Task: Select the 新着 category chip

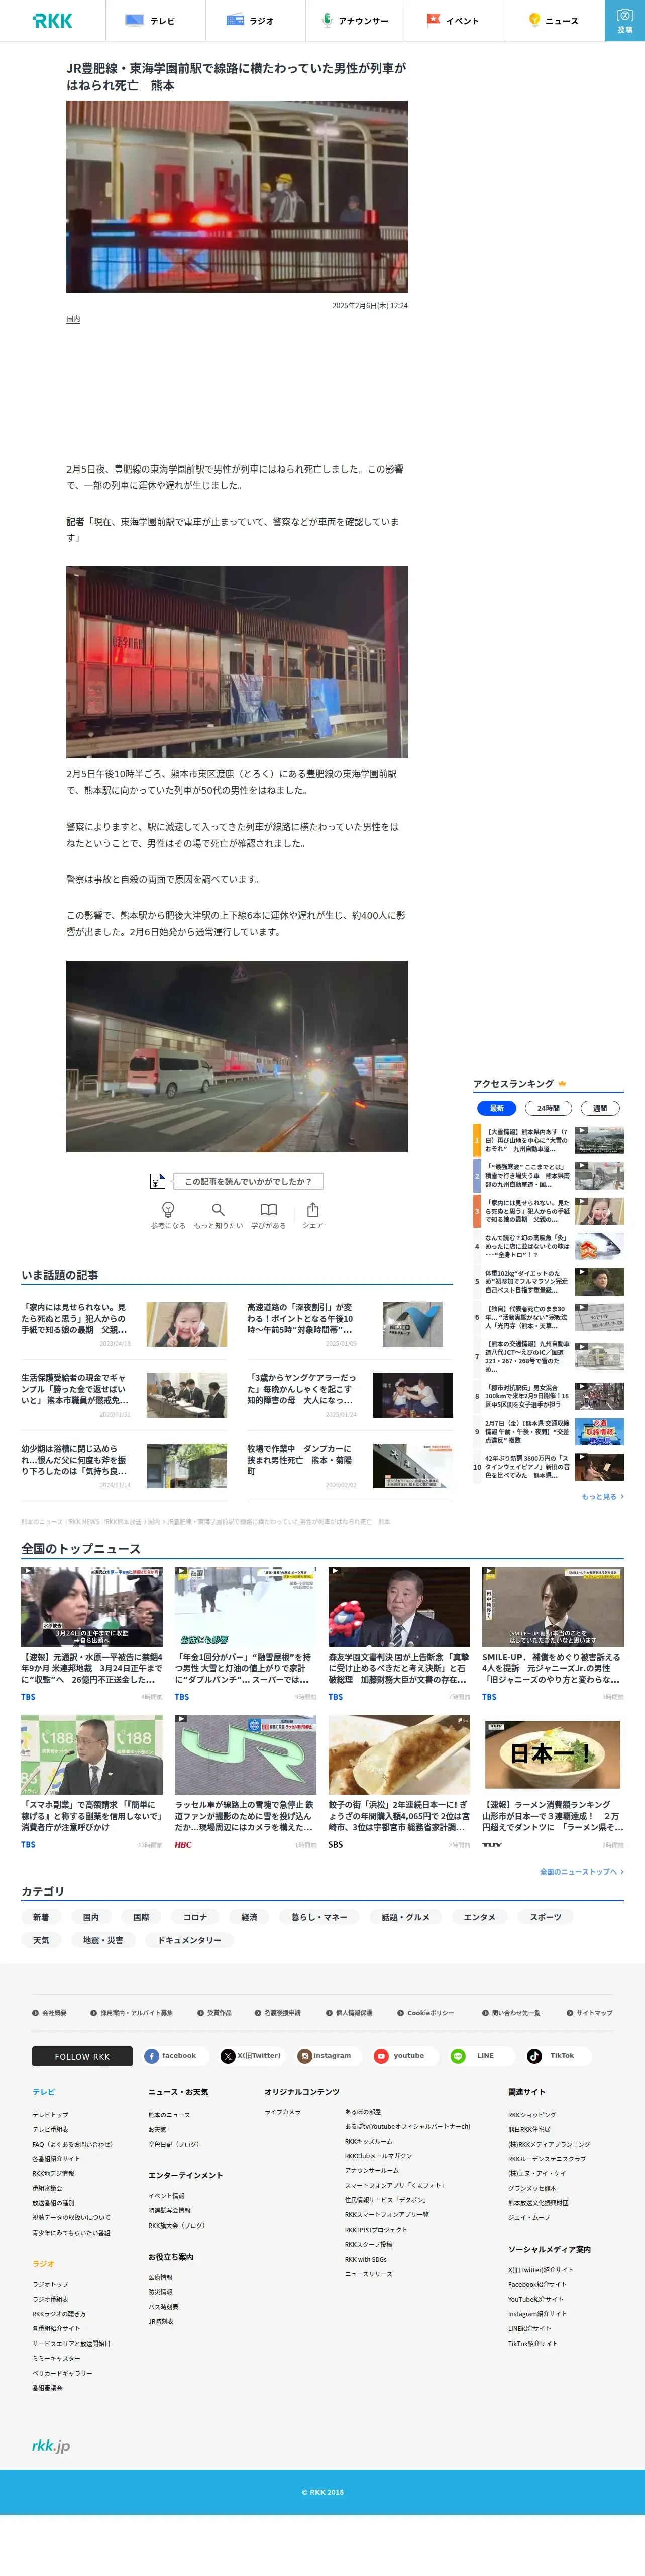Action: (41, 1917)
